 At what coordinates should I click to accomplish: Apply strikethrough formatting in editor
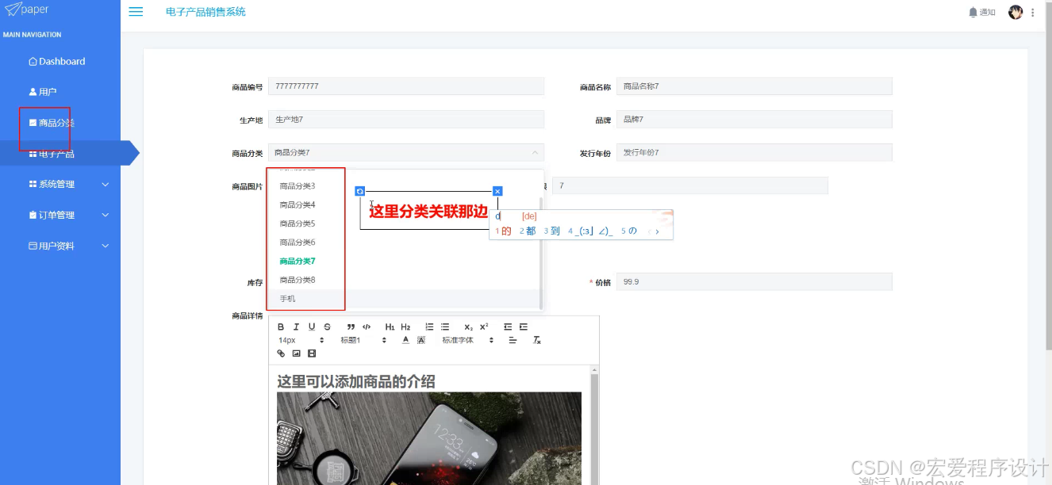tap(327, 327)
